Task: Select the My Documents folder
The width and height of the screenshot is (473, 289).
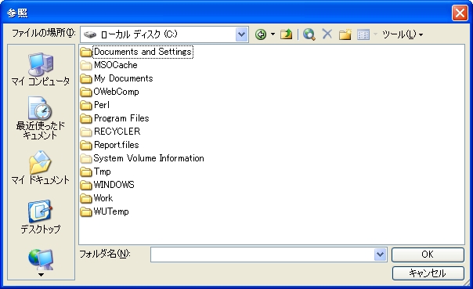Action: pos(117,78)
